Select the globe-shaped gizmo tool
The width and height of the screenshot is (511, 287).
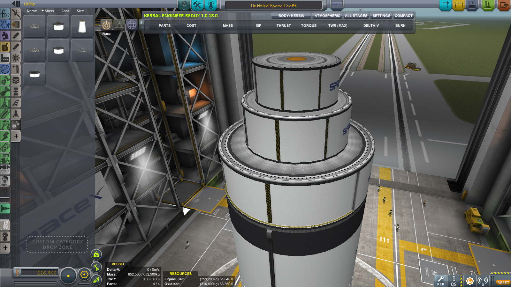pyautogui.click(x=132, y=25)
